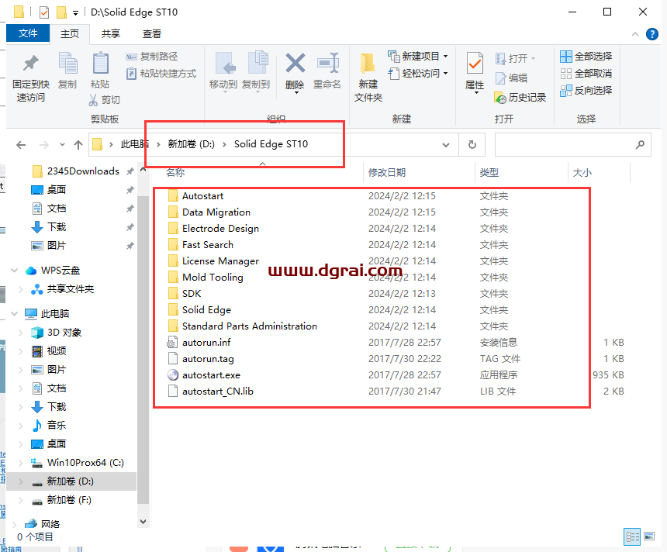667x552 pixels.
Task: Switch to the Share (共享) tab
Action: [111, 33]
